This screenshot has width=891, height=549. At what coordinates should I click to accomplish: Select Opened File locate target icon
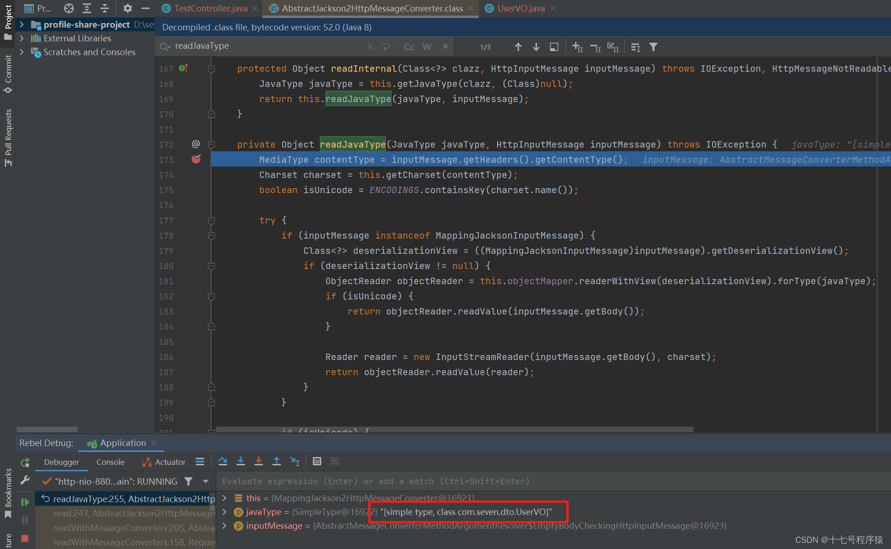click(69, 8)
